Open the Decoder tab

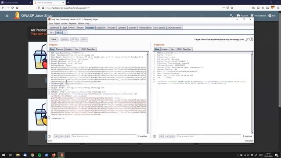coord(112,28)
